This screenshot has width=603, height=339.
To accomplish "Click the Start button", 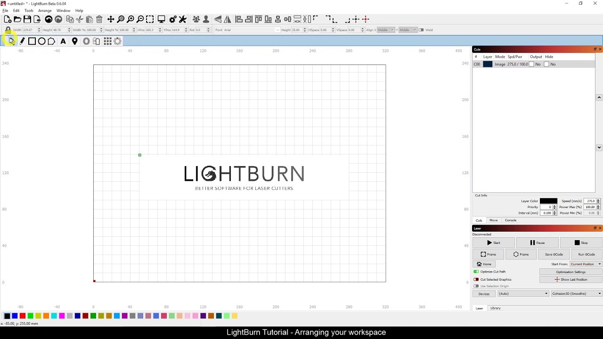I will point(493,243).
